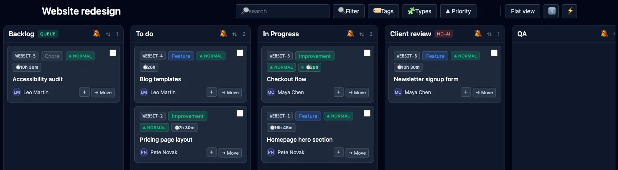Click the LM avatar on Blog templates
The width and height of the screenshot is (618, 170).
point(144,92)
